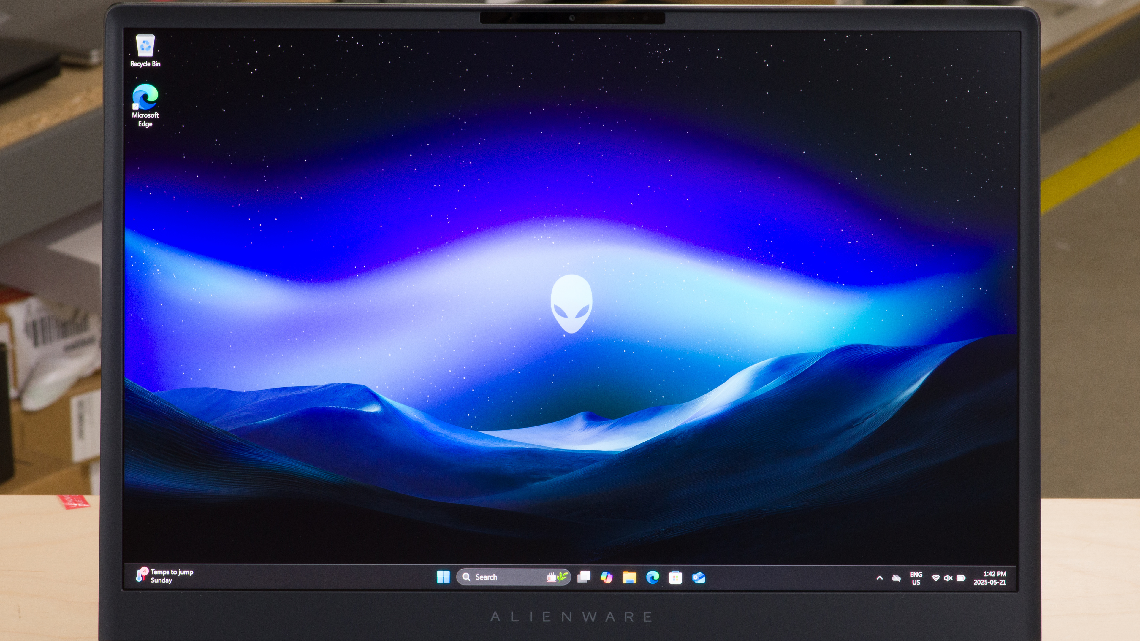Screen dimensions: 1140x641
Task: Open Wi-Fi network quick settings
Action: pos(935,578)
